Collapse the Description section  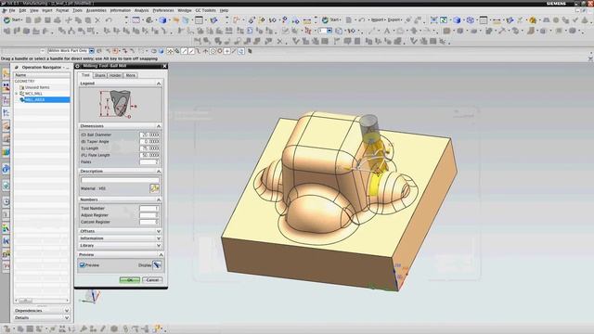pyautogui.click(x=159, y=171)
